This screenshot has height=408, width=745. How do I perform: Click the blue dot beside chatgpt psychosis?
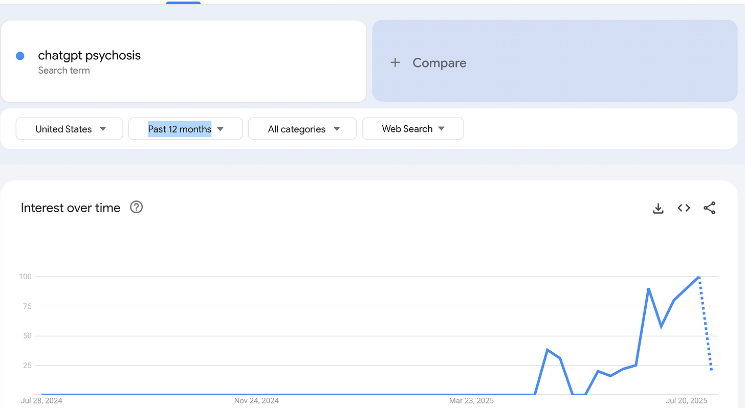pyautogui.click(x=20, y=56)
